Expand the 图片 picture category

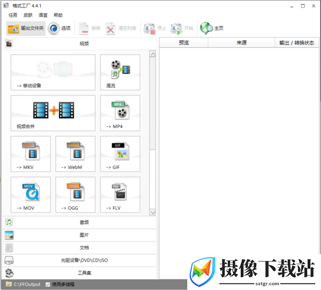click(x=80, y=235)
